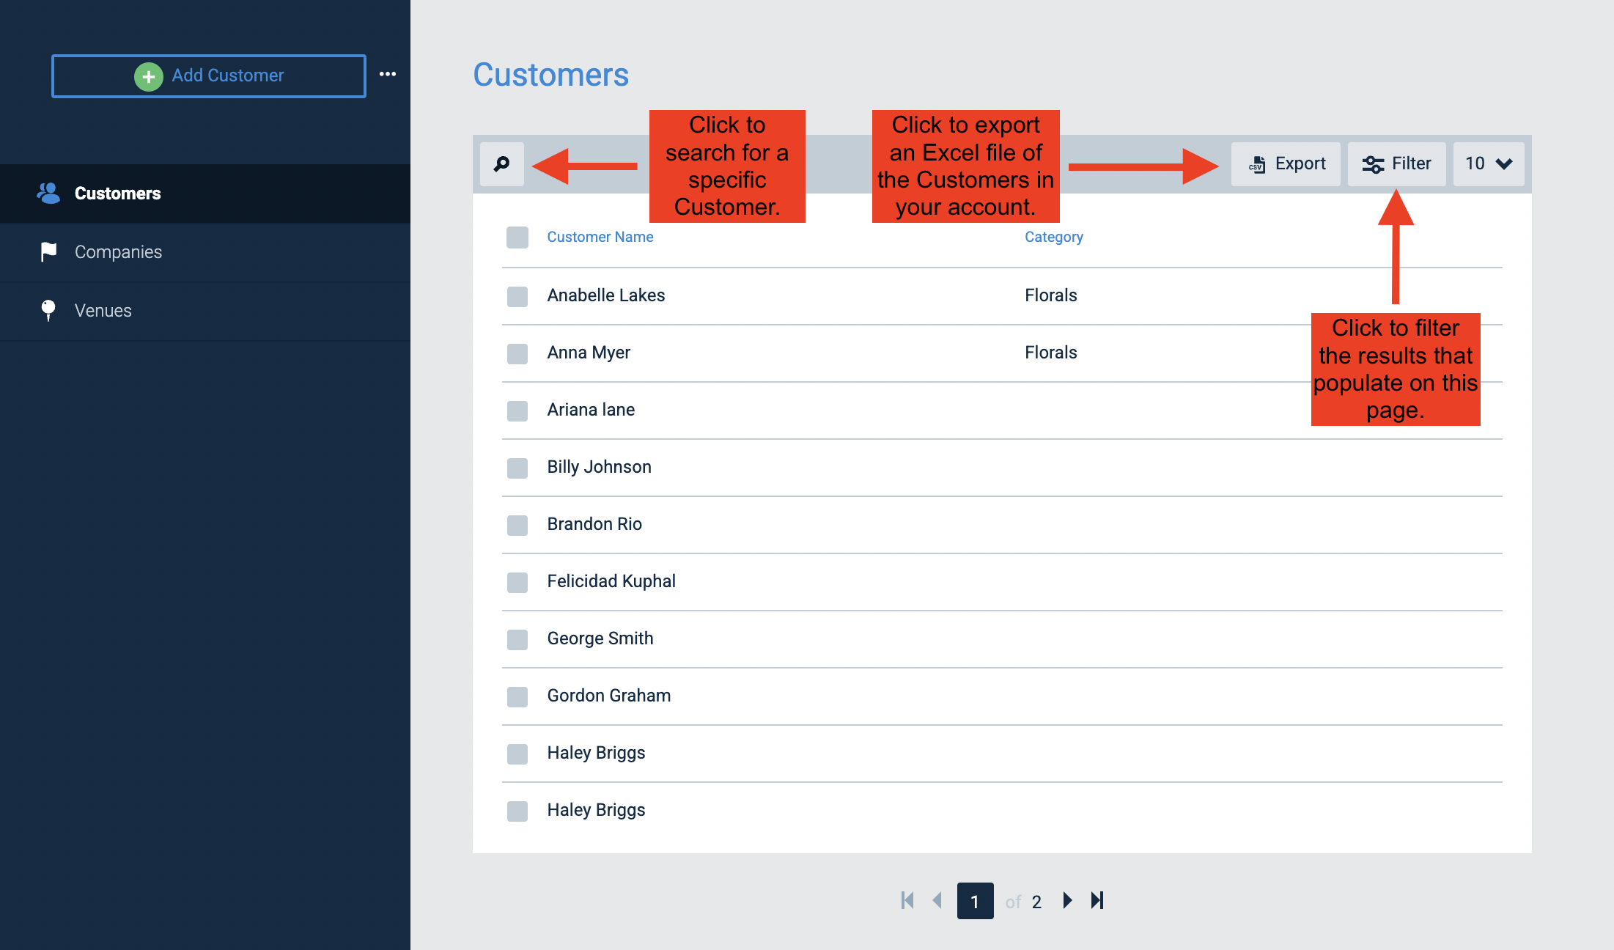This screenshot has width=1614, height=950.
Task: Open the Gordon Graham customer
Action: (609, 696)
